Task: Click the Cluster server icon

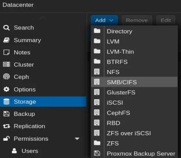Action: tap(7, 64)
